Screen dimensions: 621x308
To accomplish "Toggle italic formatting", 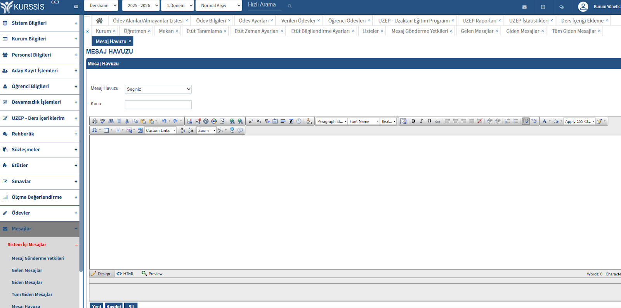I will pyautogui.click(x=421, y=121).
